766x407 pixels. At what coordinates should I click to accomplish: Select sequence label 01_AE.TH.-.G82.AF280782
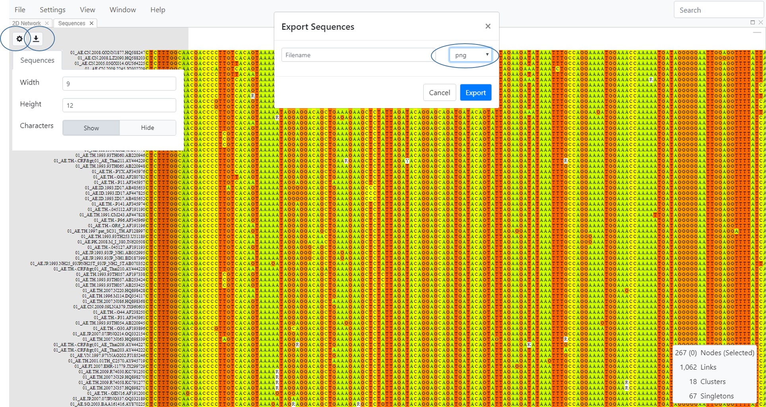tap(119, 177)
